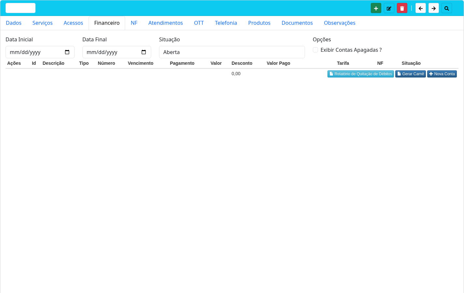Viewport: 464px width, 293px height.
Task: Click the Tipo column header
Action: tap(84, 63)
